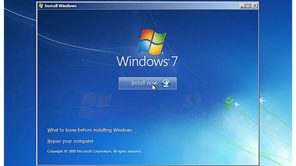Minimize the Install Windows dialog
This screenshot has width=296, height=166.
click(x=242, y=6)
